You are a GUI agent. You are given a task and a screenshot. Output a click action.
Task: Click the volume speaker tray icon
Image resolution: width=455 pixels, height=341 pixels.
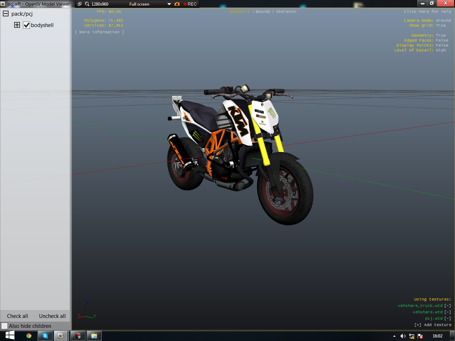coord(403,336)
